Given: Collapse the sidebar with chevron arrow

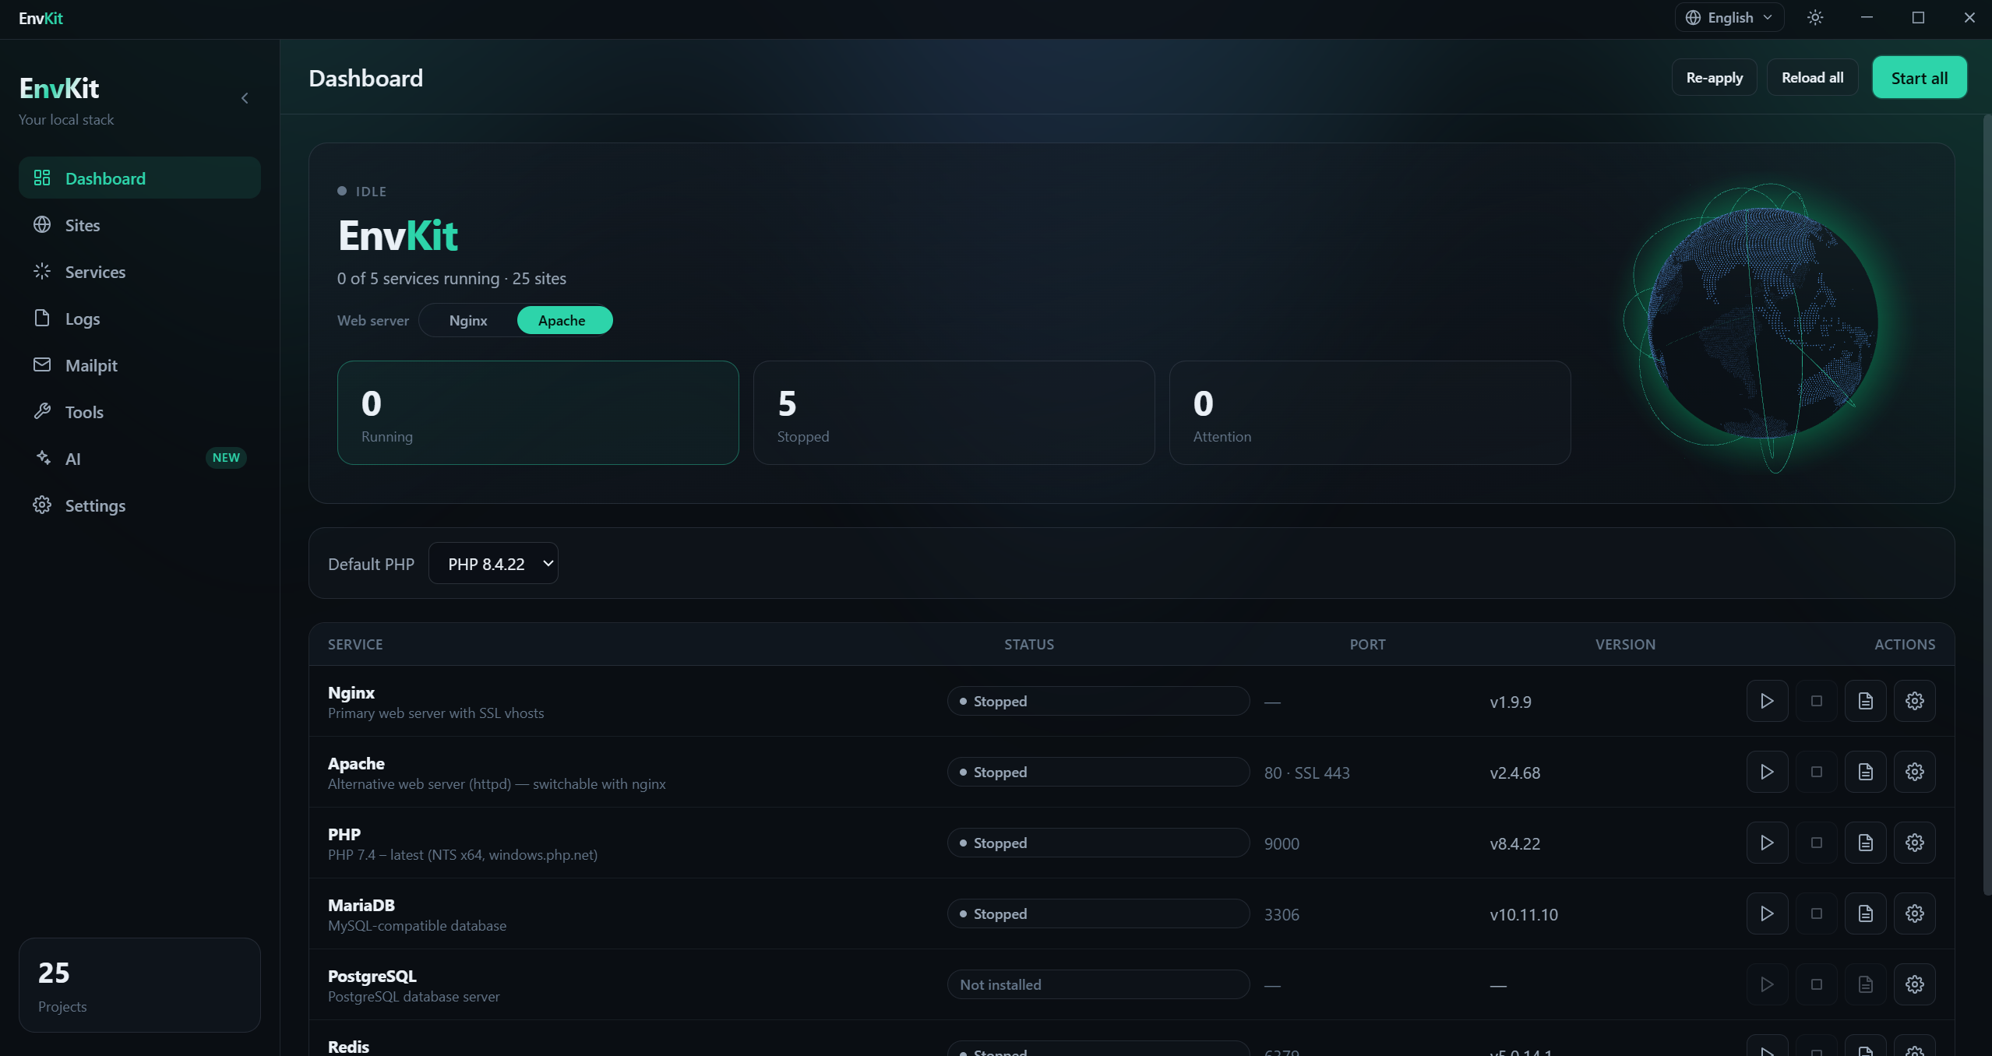Looking at the screenshot, I should [x=245, y=98].
